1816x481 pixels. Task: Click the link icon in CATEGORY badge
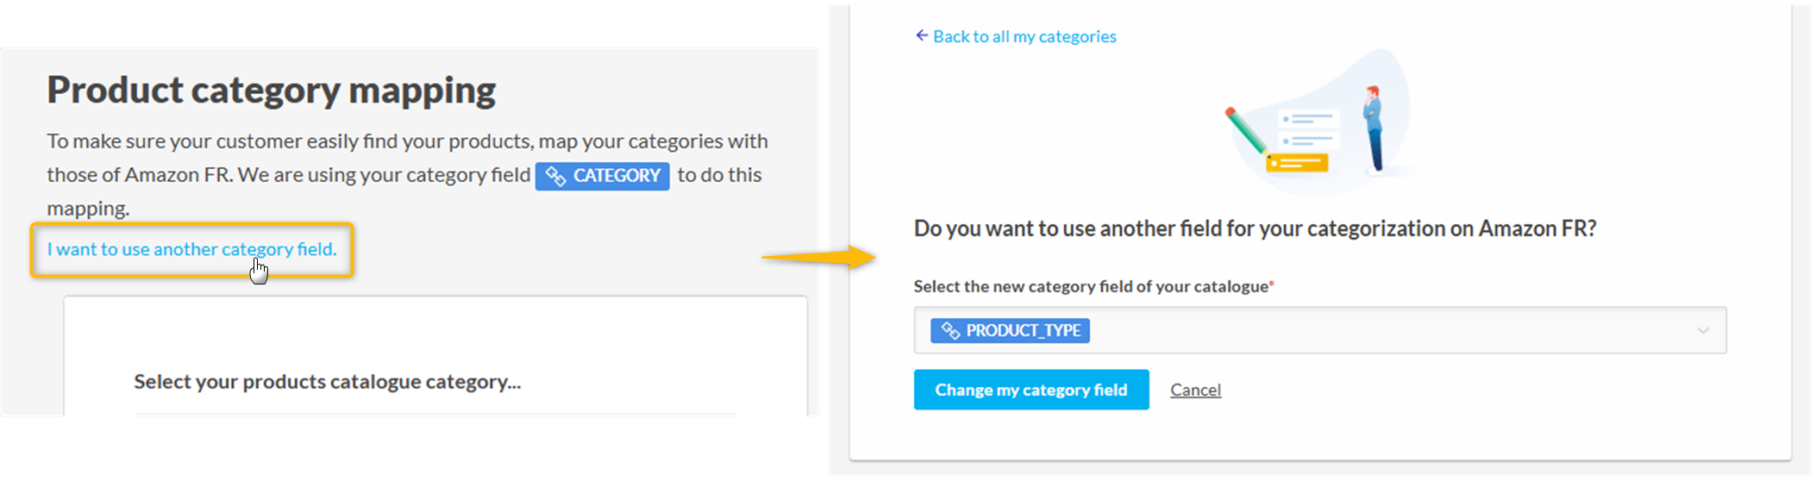556,176
